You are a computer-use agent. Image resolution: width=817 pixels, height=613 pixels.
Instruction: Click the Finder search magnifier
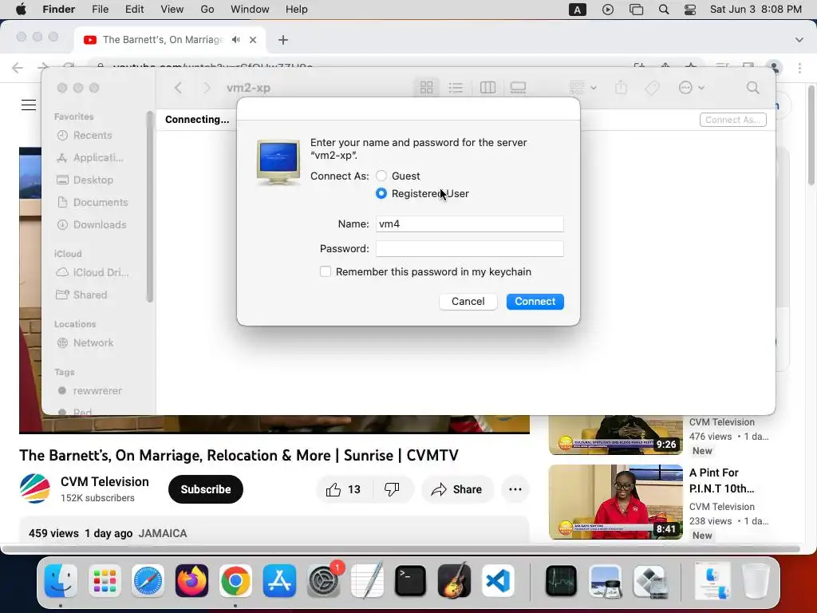coord(753,88)
